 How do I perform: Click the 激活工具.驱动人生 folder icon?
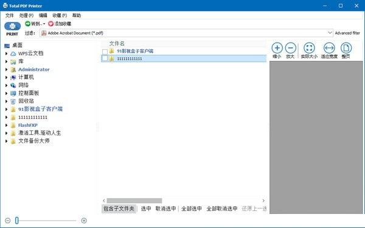(x=13, y=134)
